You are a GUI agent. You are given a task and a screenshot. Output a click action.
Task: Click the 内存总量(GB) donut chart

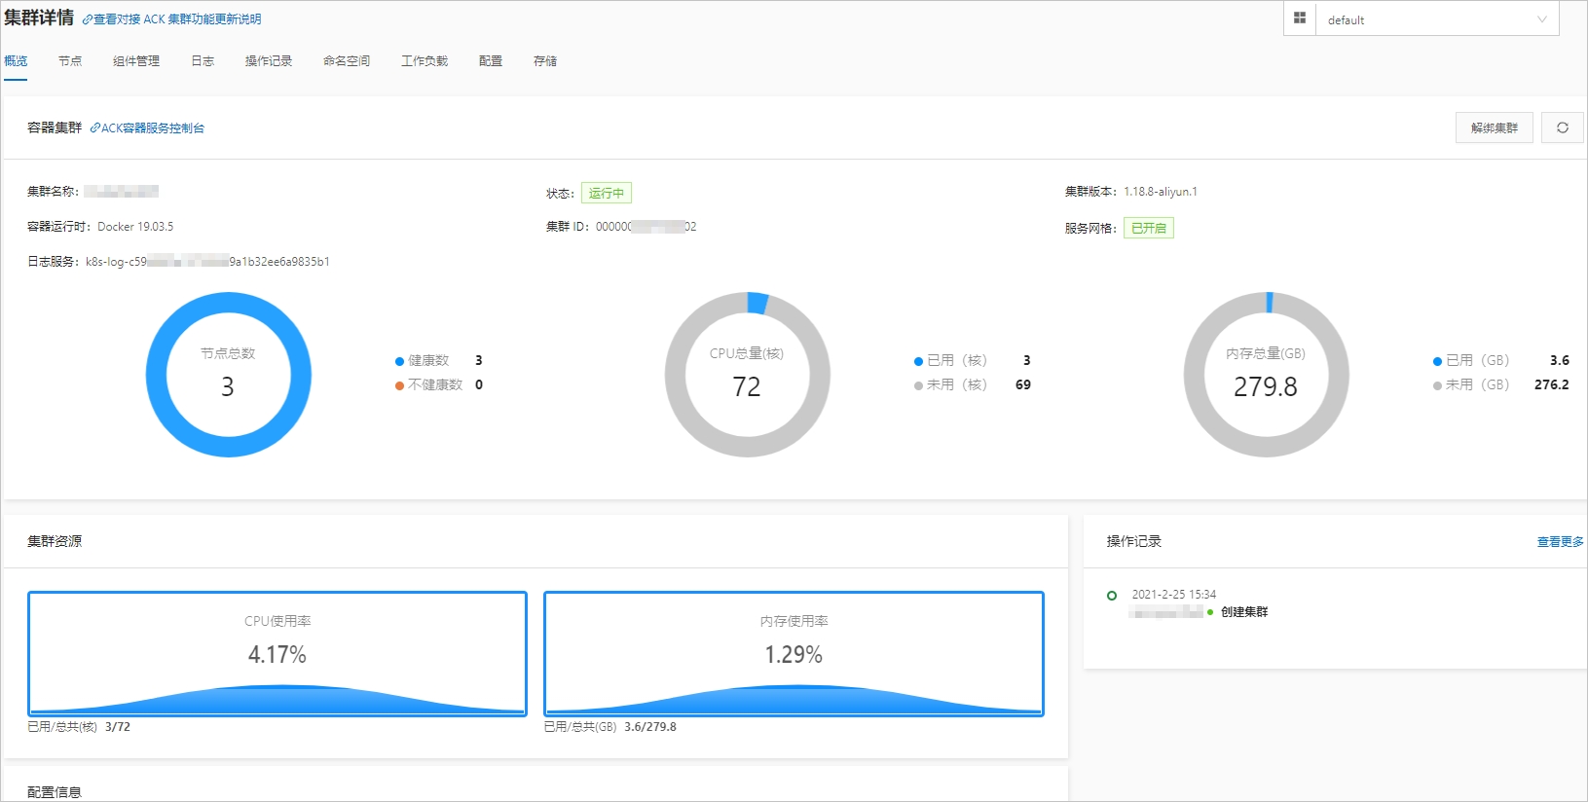[x=1267, y=375]
